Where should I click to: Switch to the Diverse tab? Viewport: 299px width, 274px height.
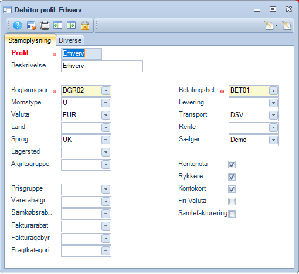click(70, 40)
